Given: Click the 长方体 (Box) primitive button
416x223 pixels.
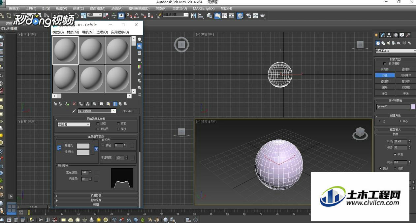Looking at the screenshot, I should [385, 70].
